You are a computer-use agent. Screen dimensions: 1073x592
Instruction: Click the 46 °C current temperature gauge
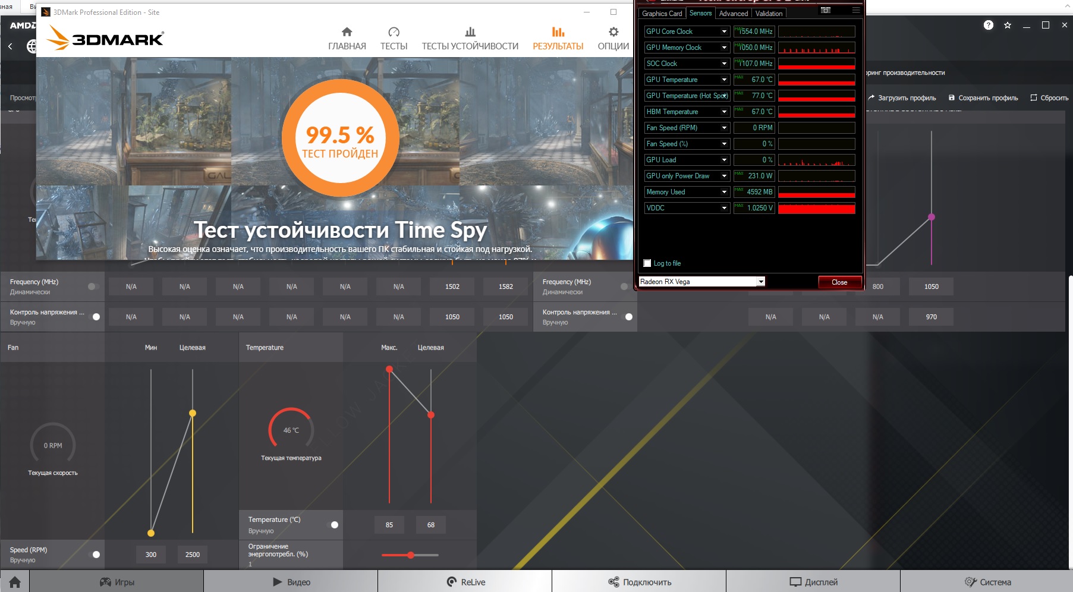click(291, 429)
